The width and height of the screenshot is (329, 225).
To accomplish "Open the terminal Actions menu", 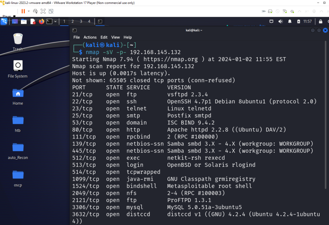I will pos(90,37).
